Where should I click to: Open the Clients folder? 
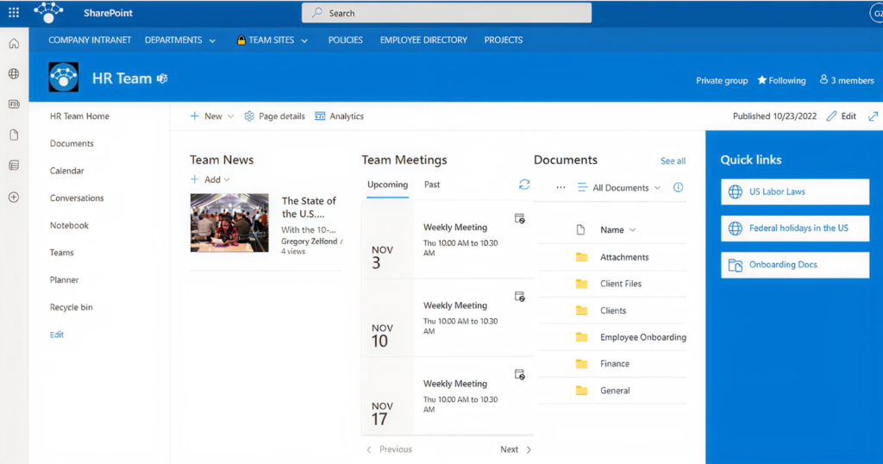click(x=613, y=310)
